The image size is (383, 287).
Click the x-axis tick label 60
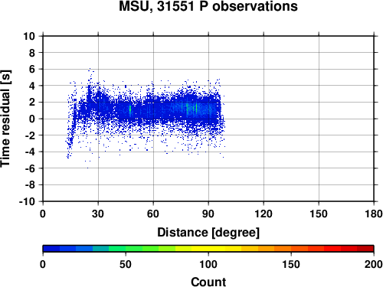153,214
